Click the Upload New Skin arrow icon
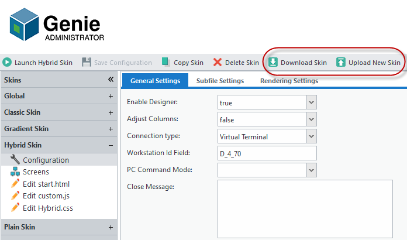Image resolution: width=407 pixels, height=240 pixels. (x=341, y=62)
